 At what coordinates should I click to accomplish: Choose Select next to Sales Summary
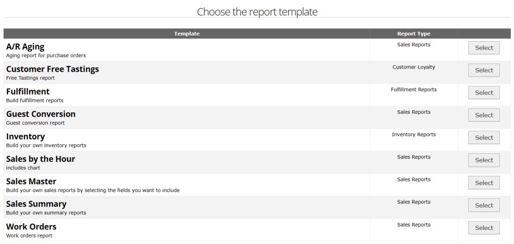pos(484,205)
